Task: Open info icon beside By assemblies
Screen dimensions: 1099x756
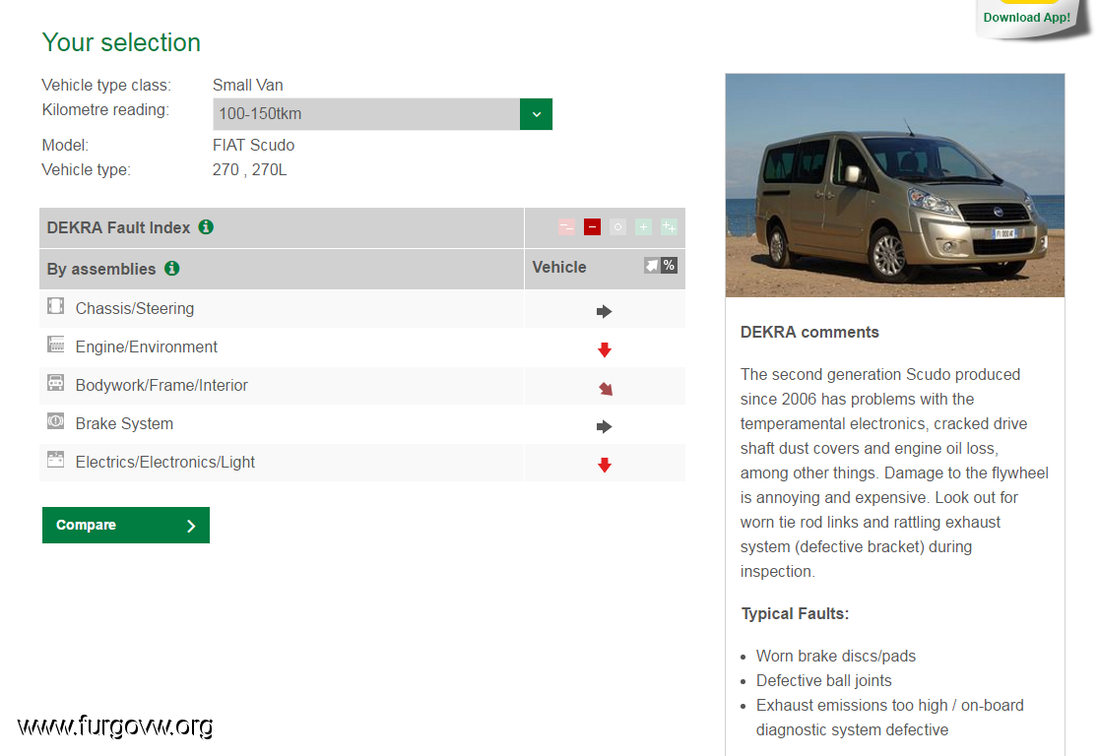Action: point(172,269)
